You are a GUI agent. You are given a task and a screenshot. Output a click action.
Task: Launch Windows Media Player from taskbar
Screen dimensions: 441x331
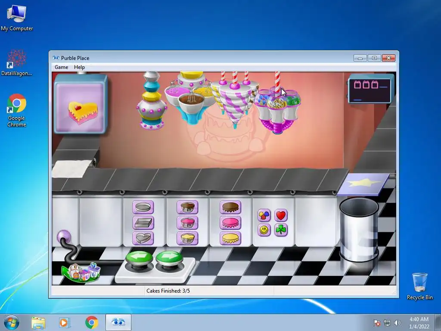(x=64, y=323)
